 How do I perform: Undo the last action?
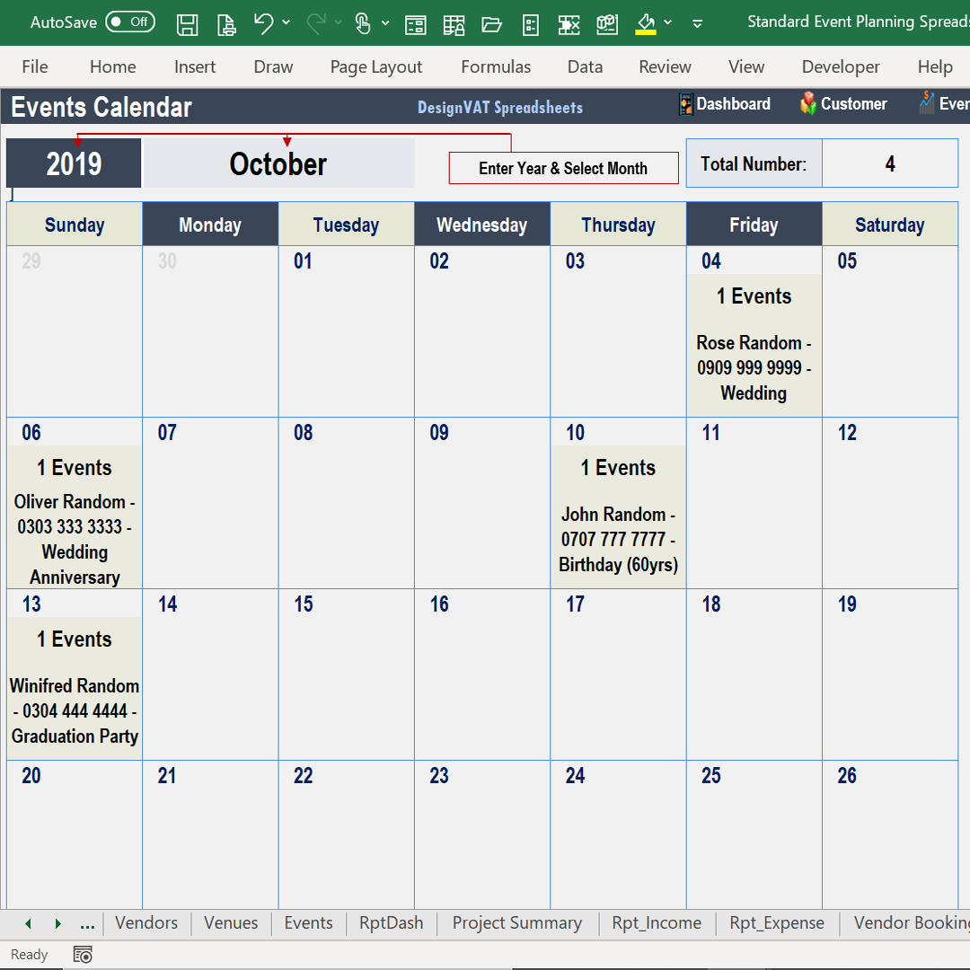tap(265, 24)
